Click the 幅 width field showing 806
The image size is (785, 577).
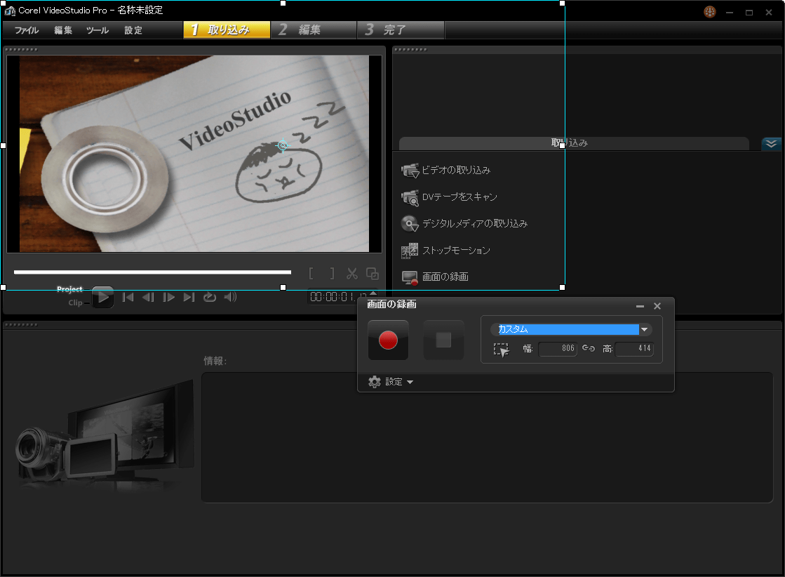click(558, 349)
